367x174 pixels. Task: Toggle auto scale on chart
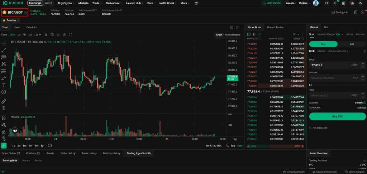[240, 146]
